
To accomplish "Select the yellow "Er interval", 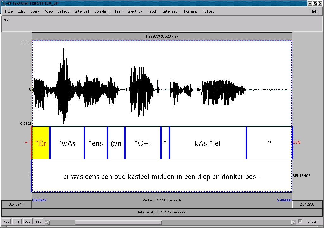I will 41,143.
